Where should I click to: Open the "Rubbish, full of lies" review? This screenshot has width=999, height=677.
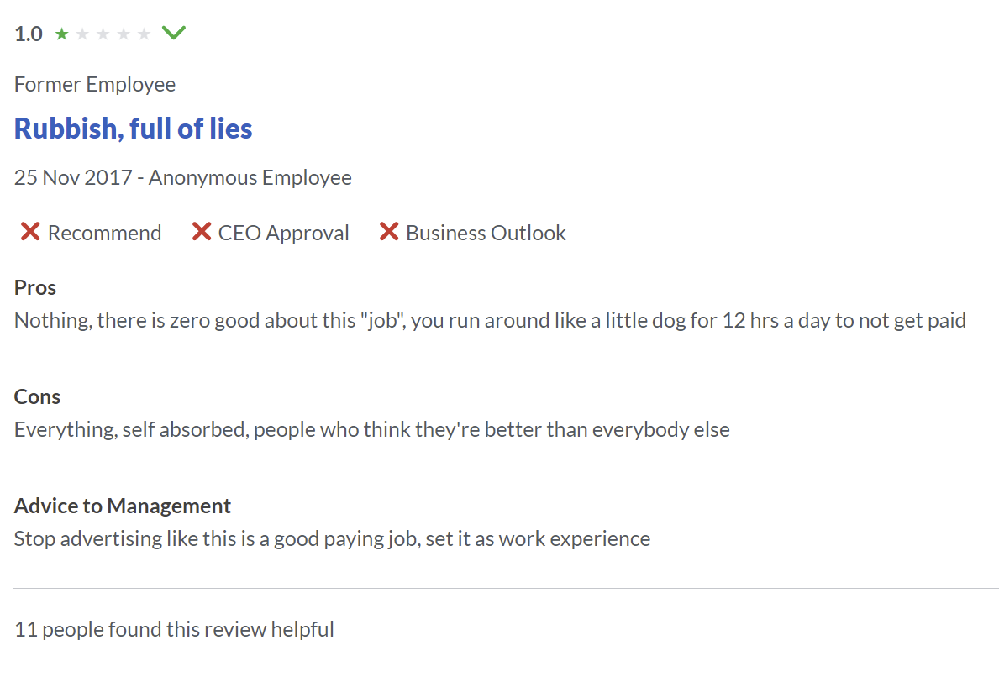point(133,129)
